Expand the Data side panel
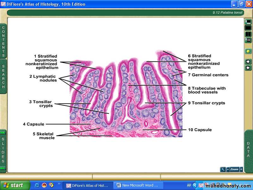The height and width of the screenshot is (190, 253). (x=248, y=149)
